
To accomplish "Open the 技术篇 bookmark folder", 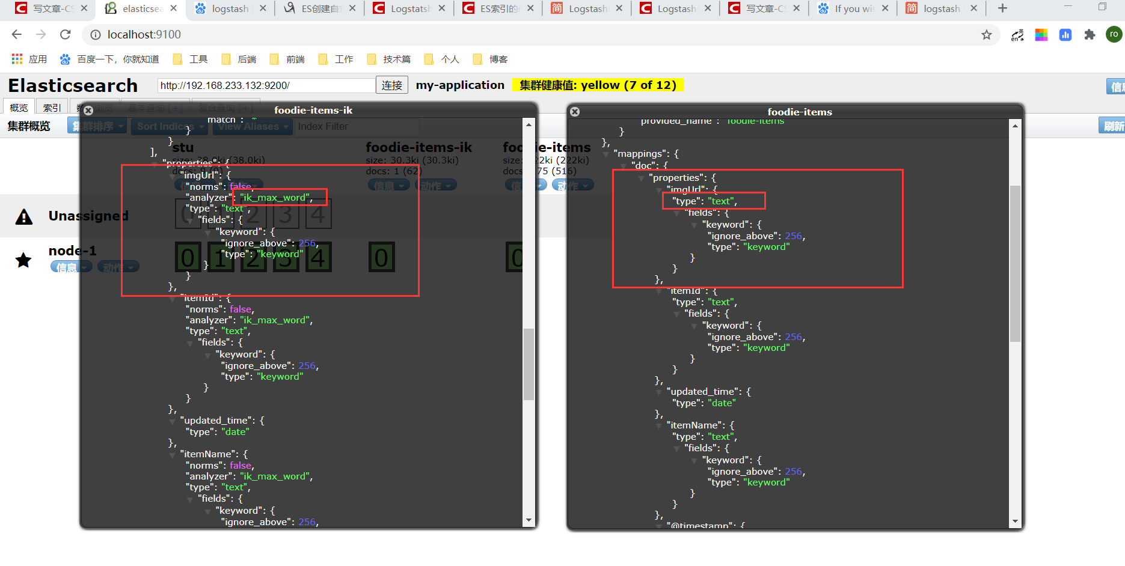I will [x=390, y=59].
